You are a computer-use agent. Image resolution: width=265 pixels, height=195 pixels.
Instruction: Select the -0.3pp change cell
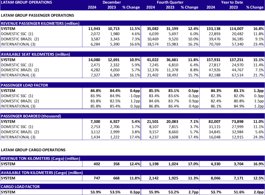(193, 96)
